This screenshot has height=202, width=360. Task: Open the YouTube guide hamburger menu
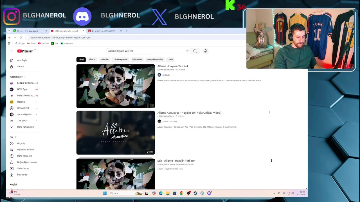[12, 51]
